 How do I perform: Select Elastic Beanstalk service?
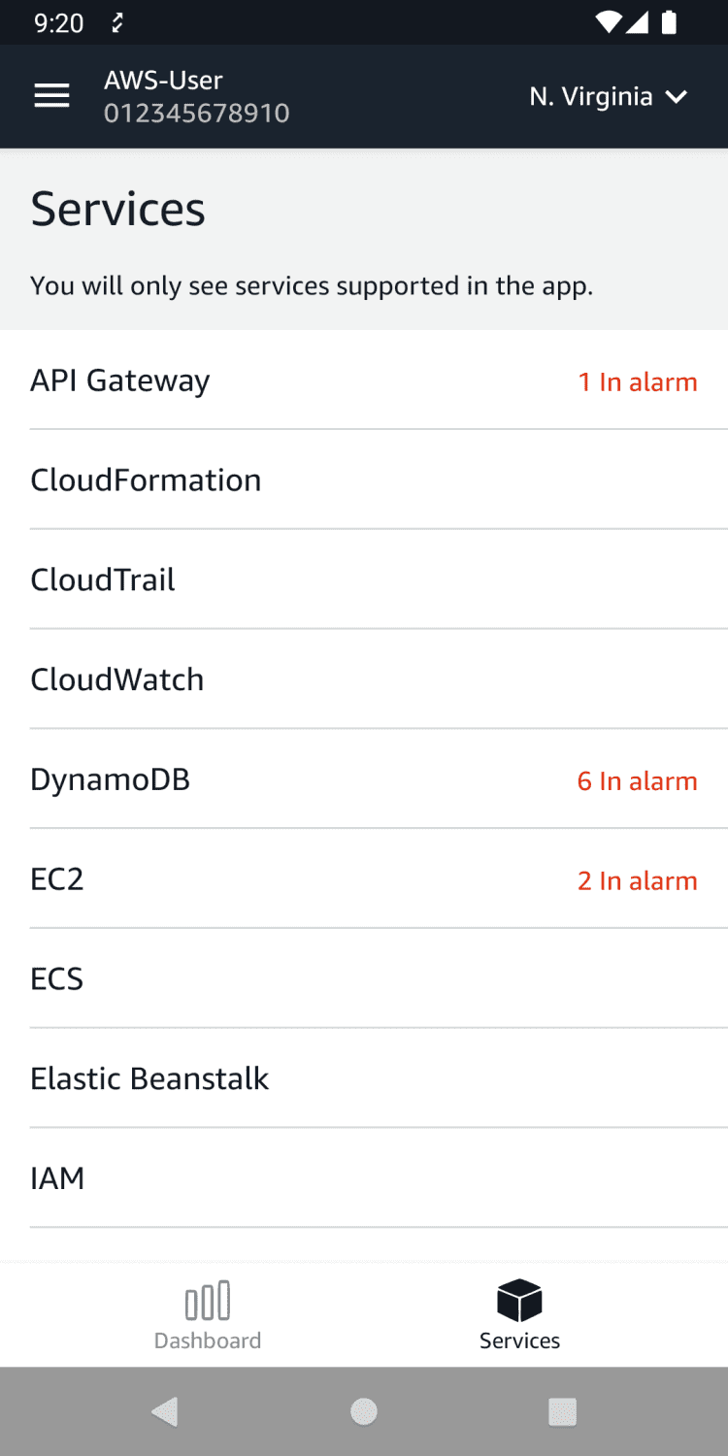tap(149, 1078)
